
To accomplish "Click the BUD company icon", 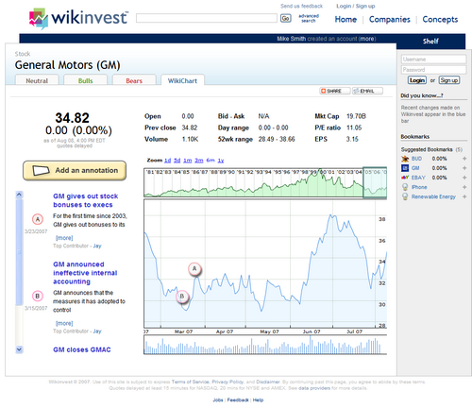I will [x=405, y=159].
